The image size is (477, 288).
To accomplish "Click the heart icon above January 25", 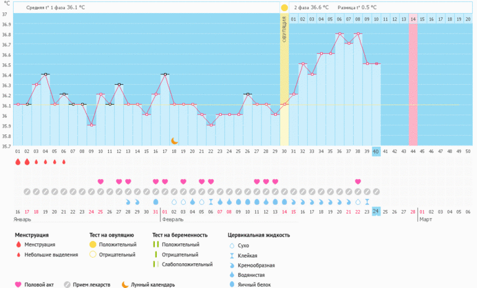I will click(x=100, y=181).
